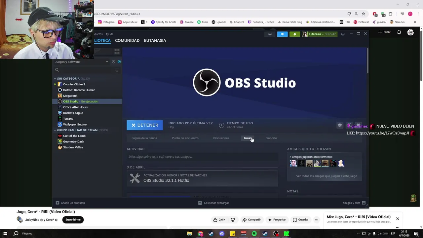Click Compartir on YouTube video

click(251, 220)
